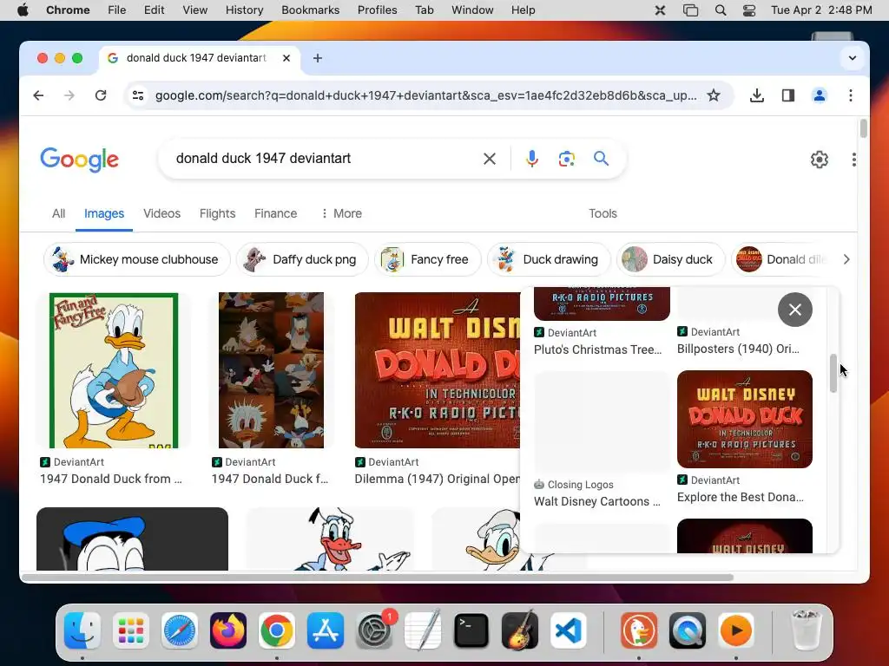Open Spotlight search in menu bar
889x666 pixels.
pos(720,10)
